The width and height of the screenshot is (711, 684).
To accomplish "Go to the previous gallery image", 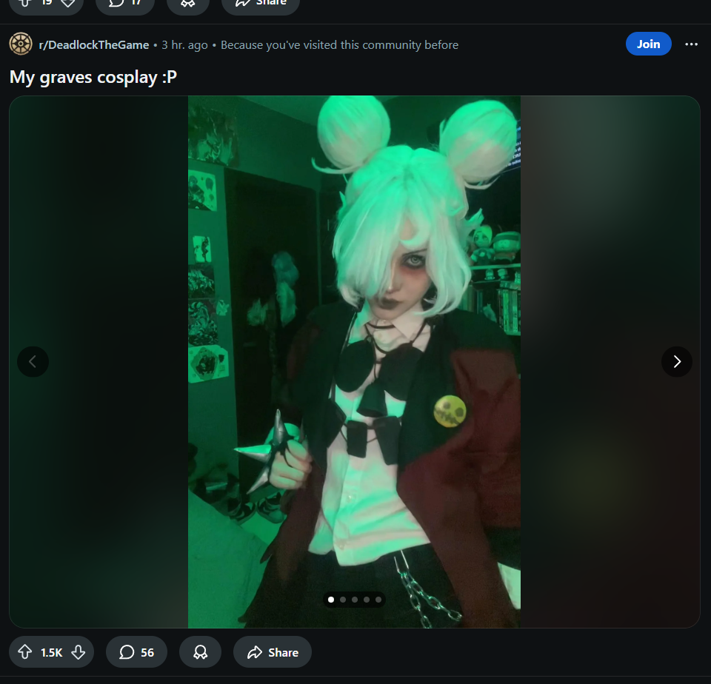I will [x=33, y=362].
